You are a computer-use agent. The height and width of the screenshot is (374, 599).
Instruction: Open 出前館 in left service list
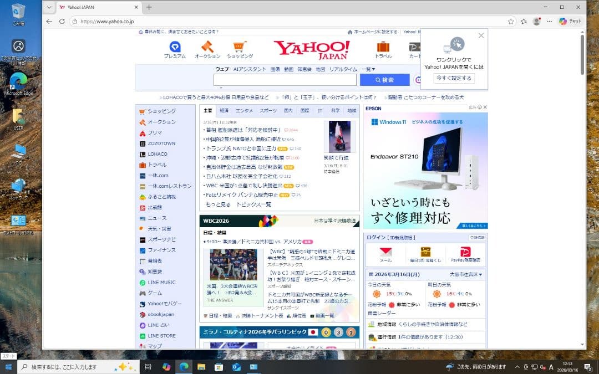coord(155,207)
